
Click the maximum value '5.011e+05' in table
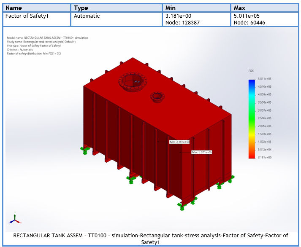point(247,16)
